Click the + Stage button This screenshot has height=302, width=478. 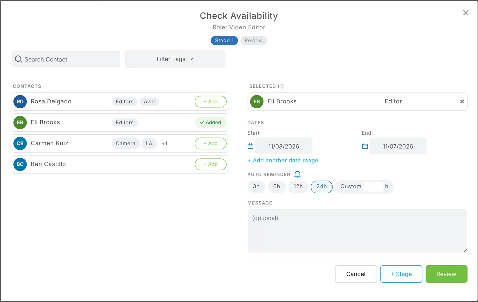[x=401, y=274]
